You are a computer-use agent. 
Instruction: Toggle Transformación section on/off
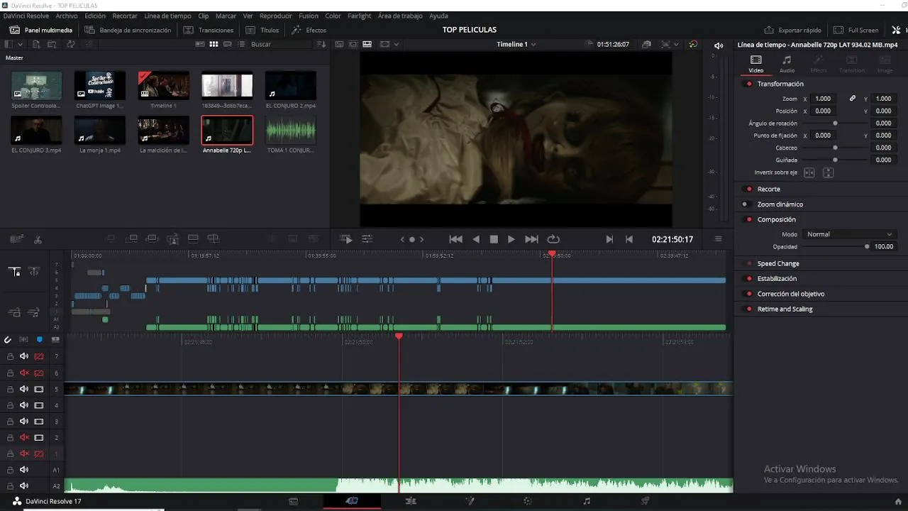[749, 84]
